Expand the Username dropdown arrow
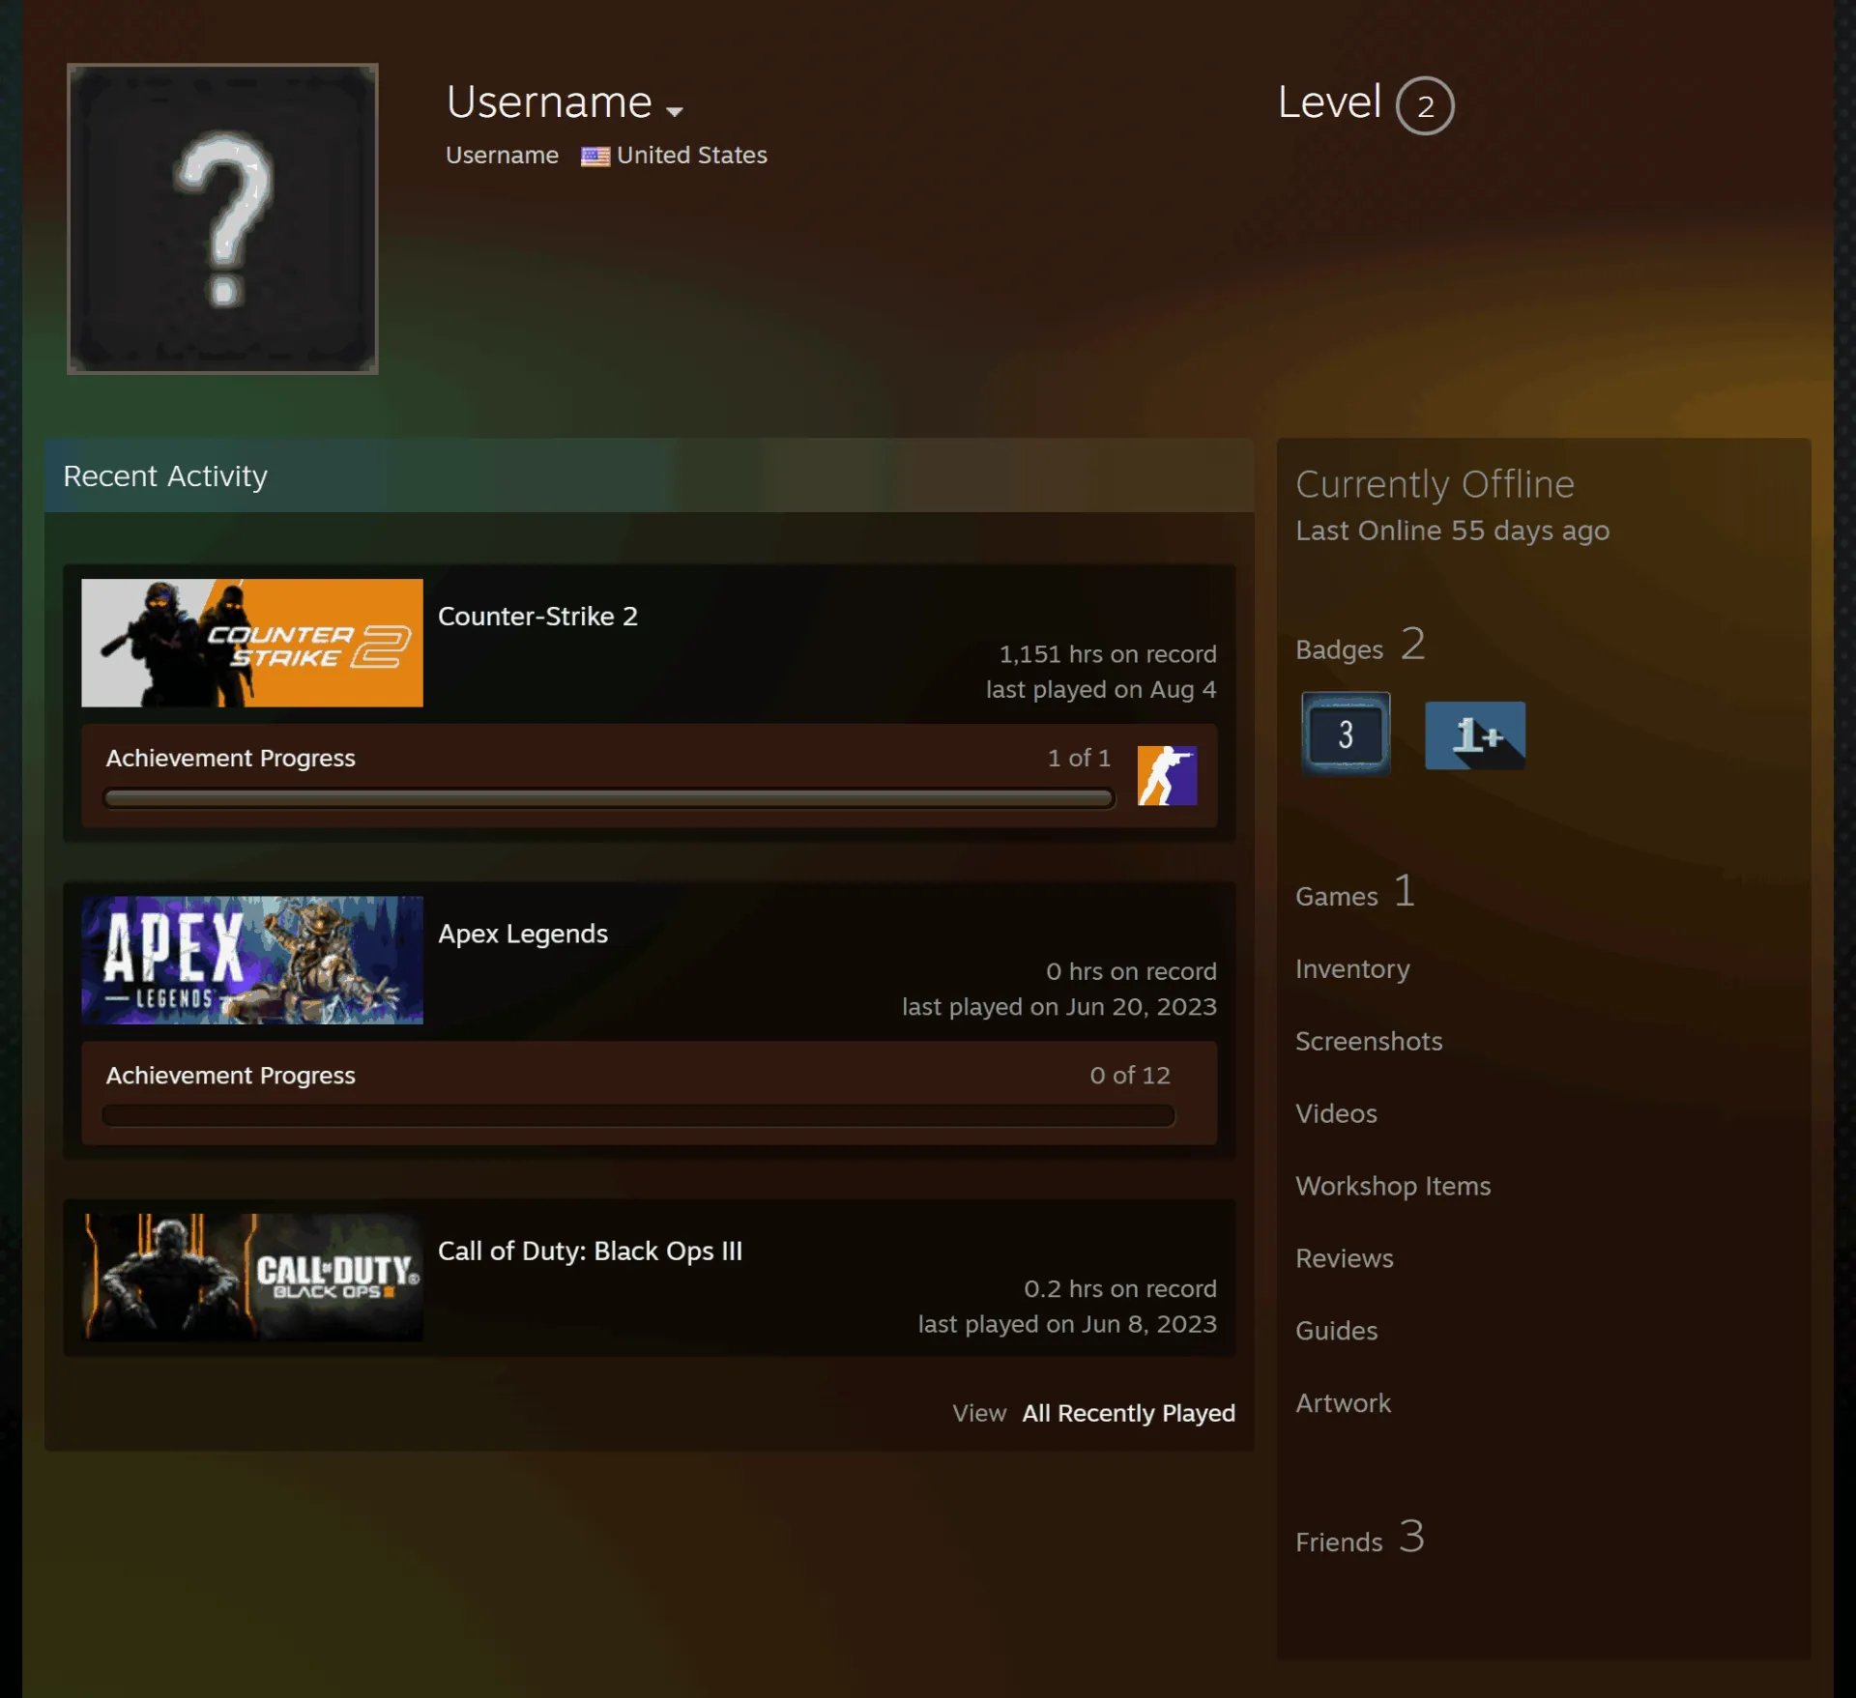This screenshot has height=1698, width=1856. tap(675, 111)
